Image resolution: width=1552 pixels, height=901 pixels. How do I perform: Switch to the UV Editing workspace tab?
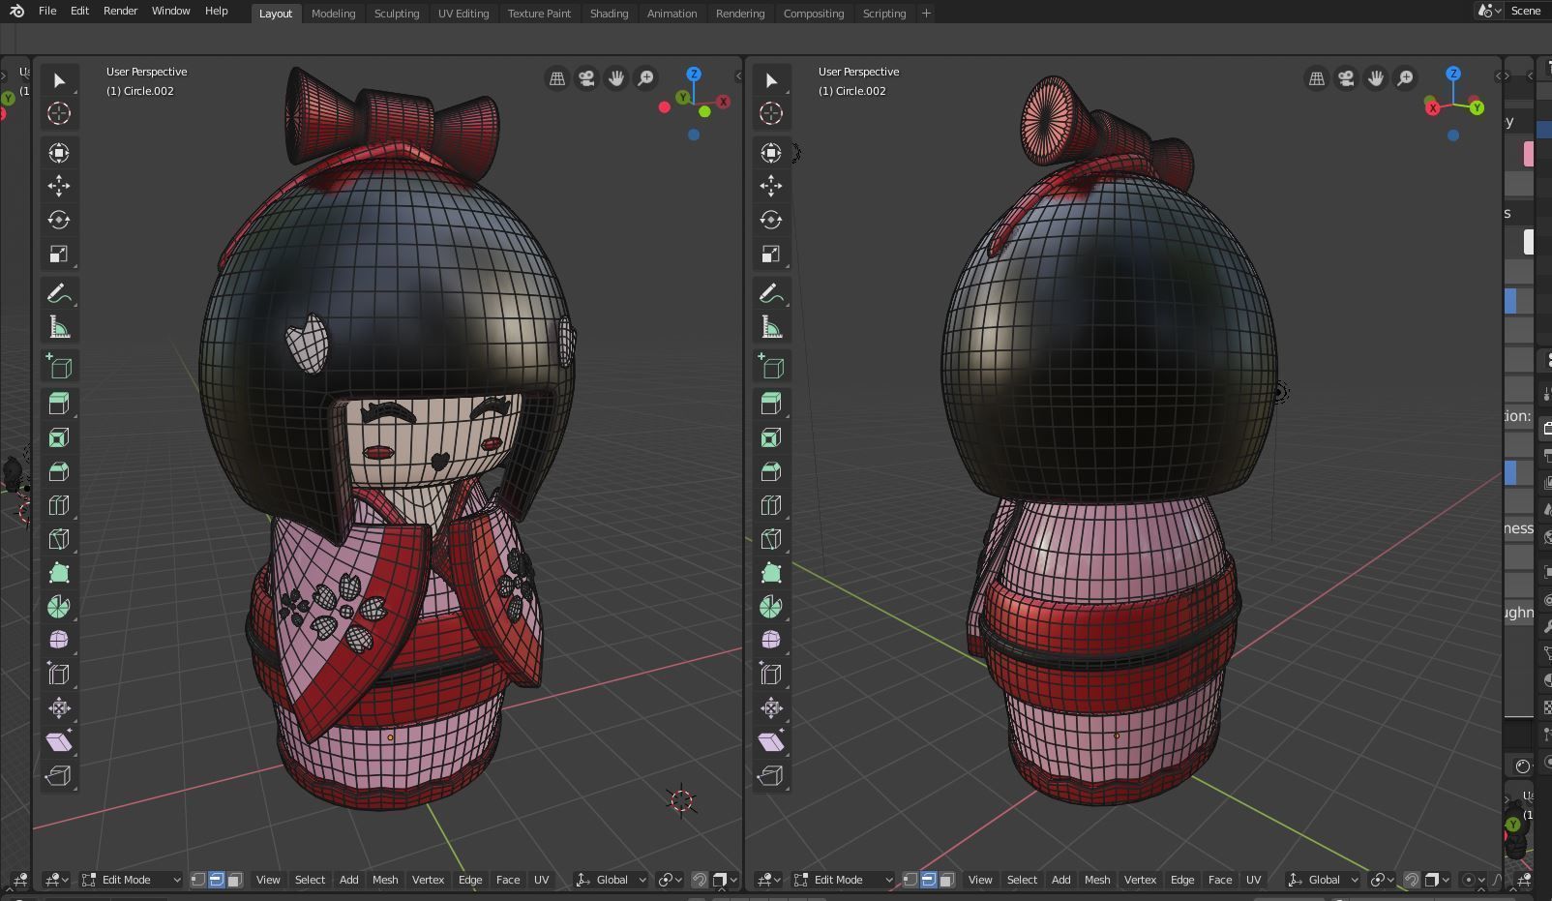(463, 14)
